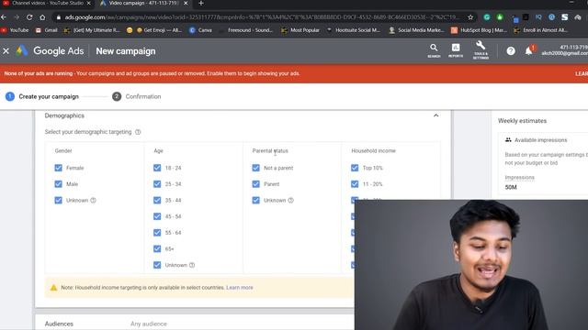Open the YouTube bookmark

pos(15,30)
